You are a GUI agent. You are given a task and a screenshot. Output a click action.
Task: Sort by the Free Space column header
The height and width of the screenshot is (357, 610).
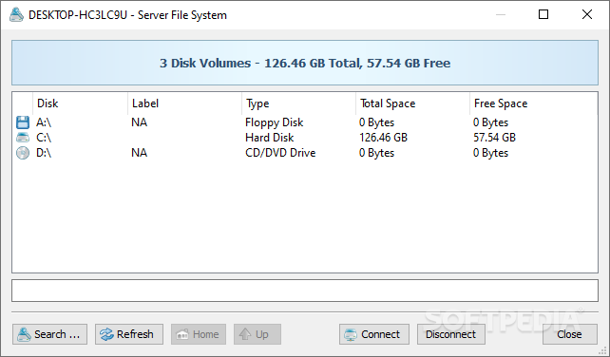pos(534,103)
